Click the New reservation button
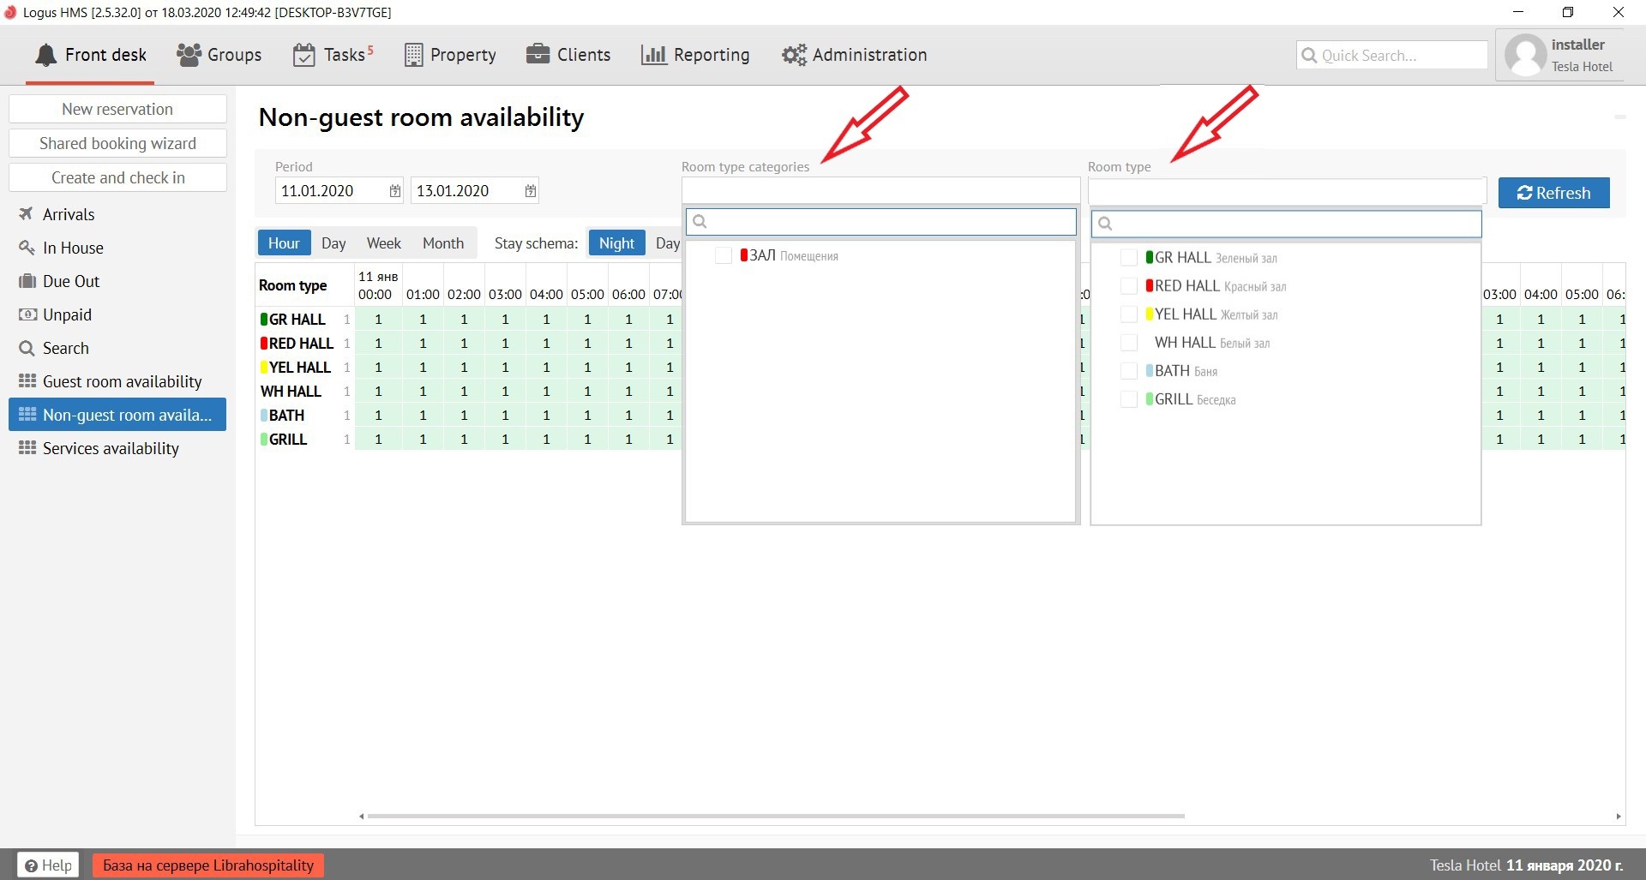1646x880 pixels. (x=117, y=109)
